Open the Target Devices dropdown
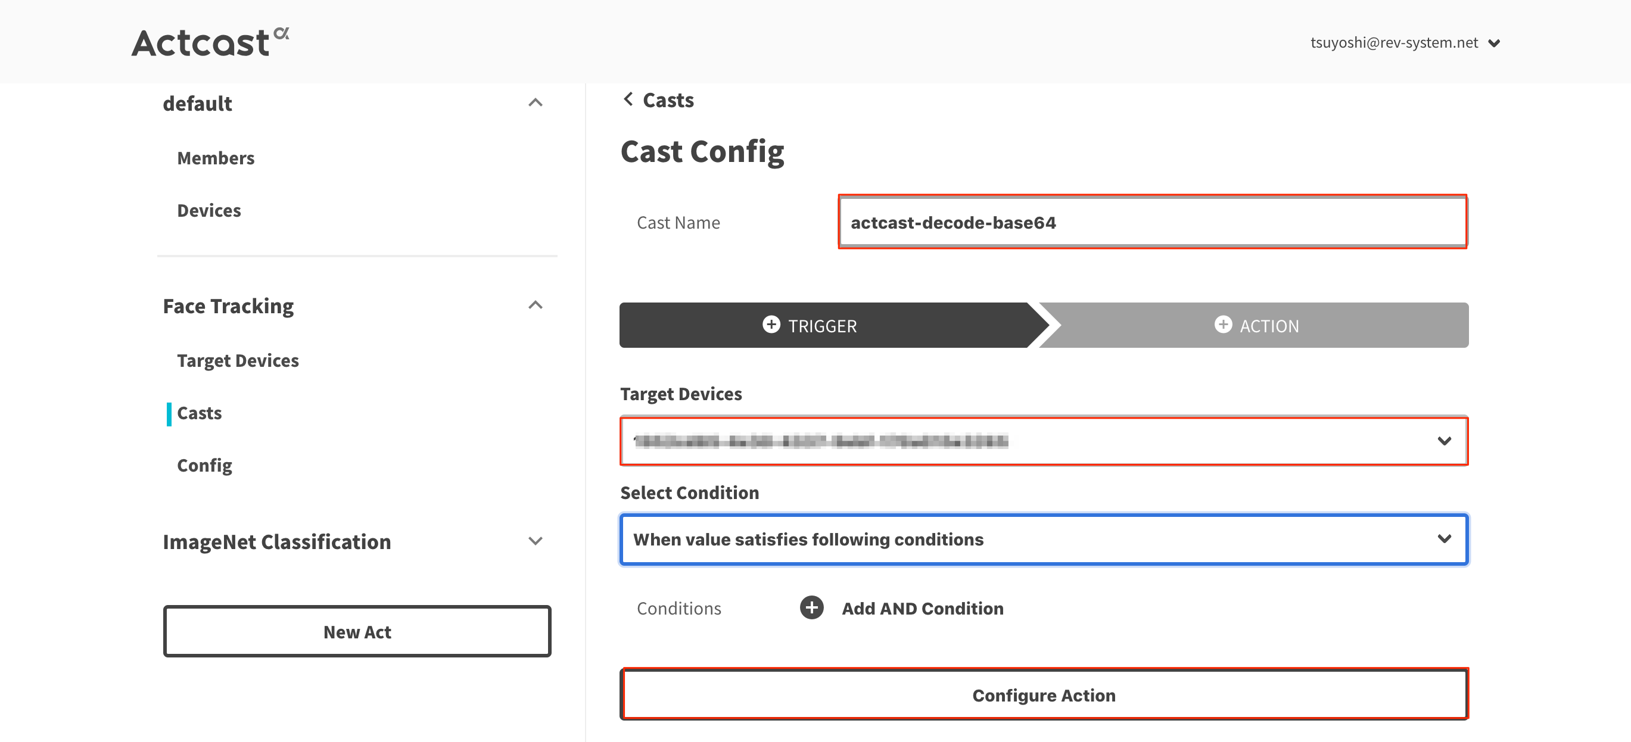Screen dimensions: 1631x742 tap(1043, 441)
